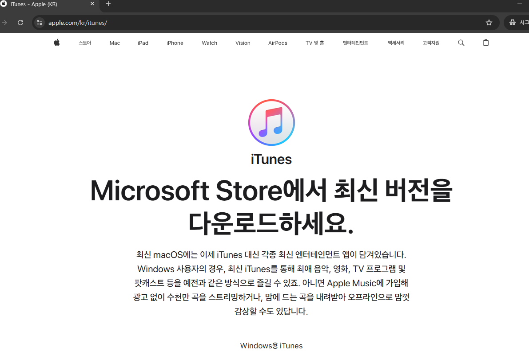Screen dimensions: 529x355
Task: Click the headline line '다운로드하세요.'
Action: pyautogui.click(x=271, y=223)
